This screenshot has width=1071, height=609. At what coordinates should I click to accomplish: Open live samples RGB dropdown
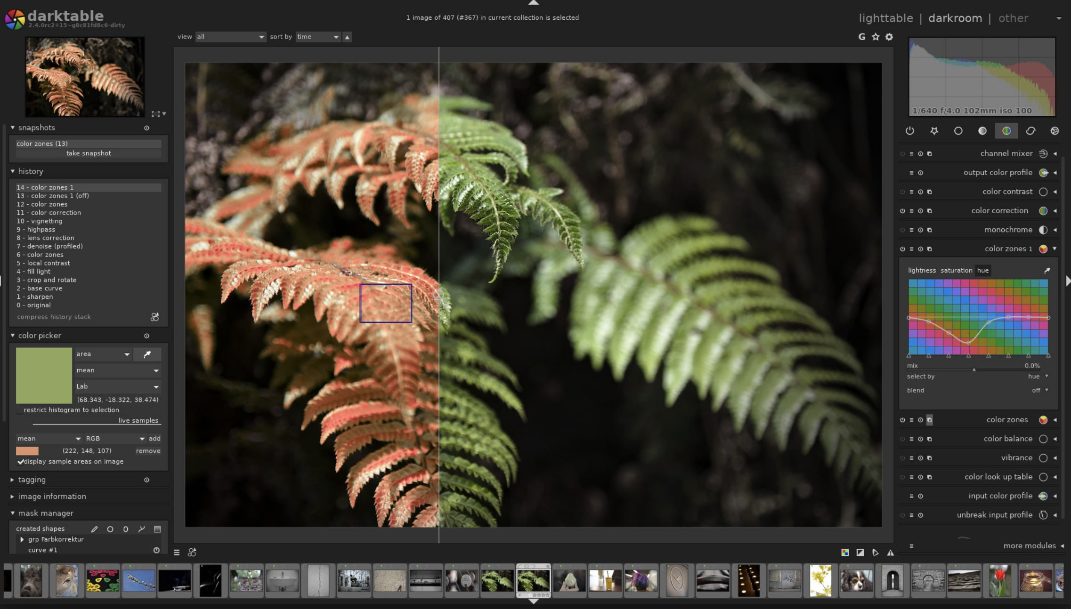[115, 438]
